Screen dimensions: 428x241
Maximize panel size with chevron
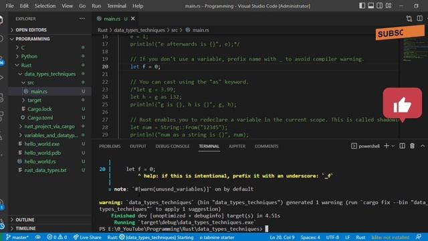click(423, 146)
